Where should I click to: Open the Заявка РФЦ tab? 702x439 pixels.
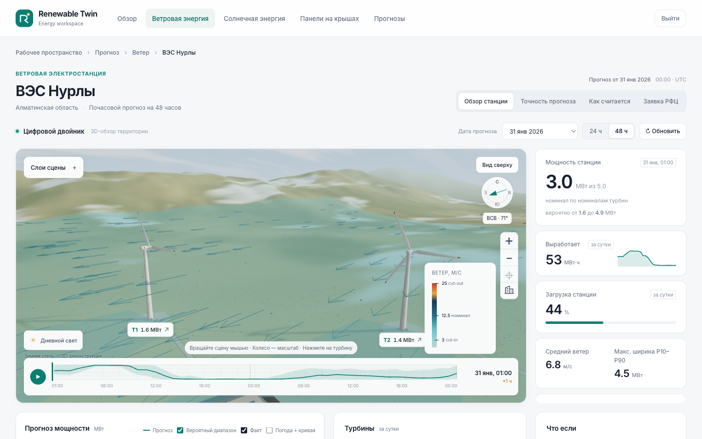pos(661,101)
